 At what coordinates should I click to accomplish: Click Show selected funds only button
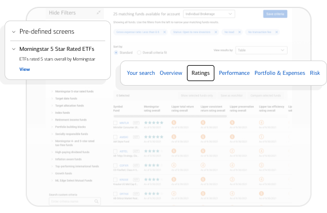(x=197, y=95)
